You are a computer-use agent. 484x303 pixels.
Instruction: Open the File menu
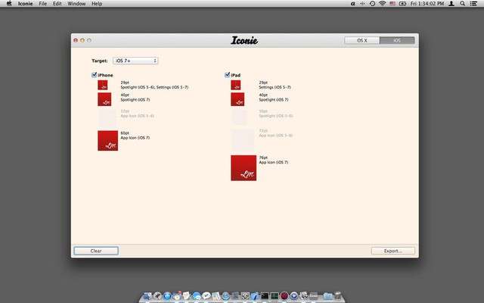pyautogui.click(x=43, y=4)
